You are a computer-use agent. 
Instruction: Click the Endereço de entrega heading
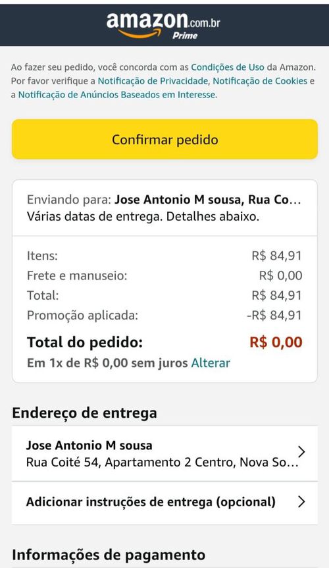[85, 413]
